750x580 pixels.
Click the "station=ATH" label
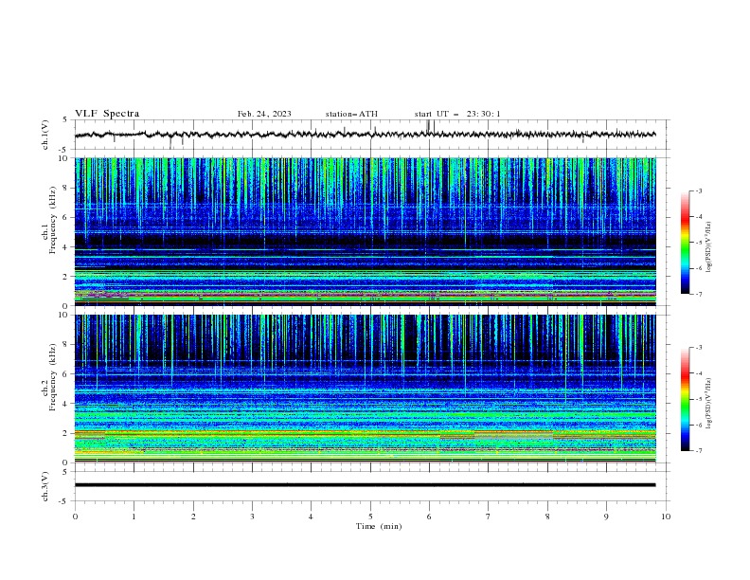tap(351, 114)
